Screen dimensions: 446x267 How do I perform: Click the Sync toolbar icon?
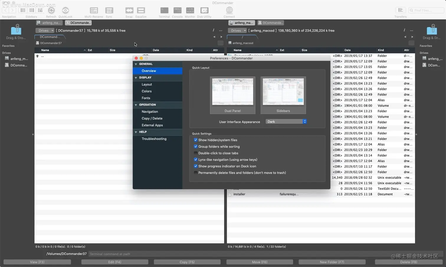109,10
